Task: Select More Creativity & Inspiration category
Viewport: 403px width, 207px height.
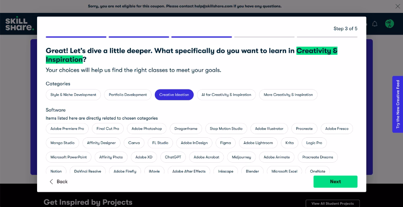Action: click(288, 95)
